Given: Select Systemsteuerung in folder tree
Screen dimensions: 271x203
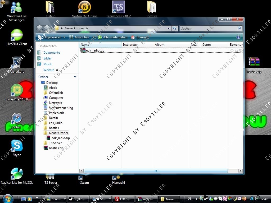Looking at the screenshot, I should [61, 108].
